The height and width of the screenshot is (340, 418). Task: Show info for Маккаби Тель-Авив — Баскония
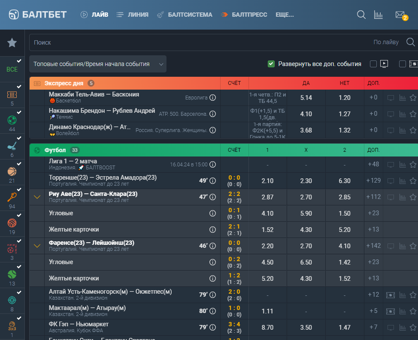click(x=212, y=98)
